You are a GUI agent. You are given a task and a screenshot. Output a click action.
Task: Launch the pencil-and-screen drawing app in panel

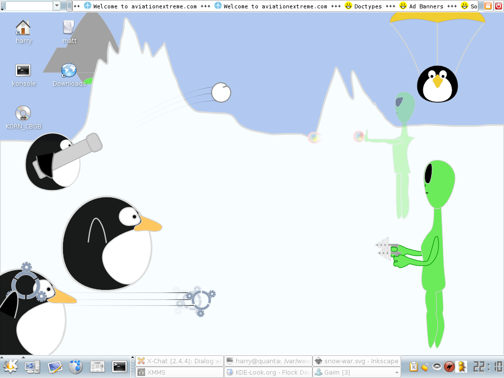coord(55,367)
